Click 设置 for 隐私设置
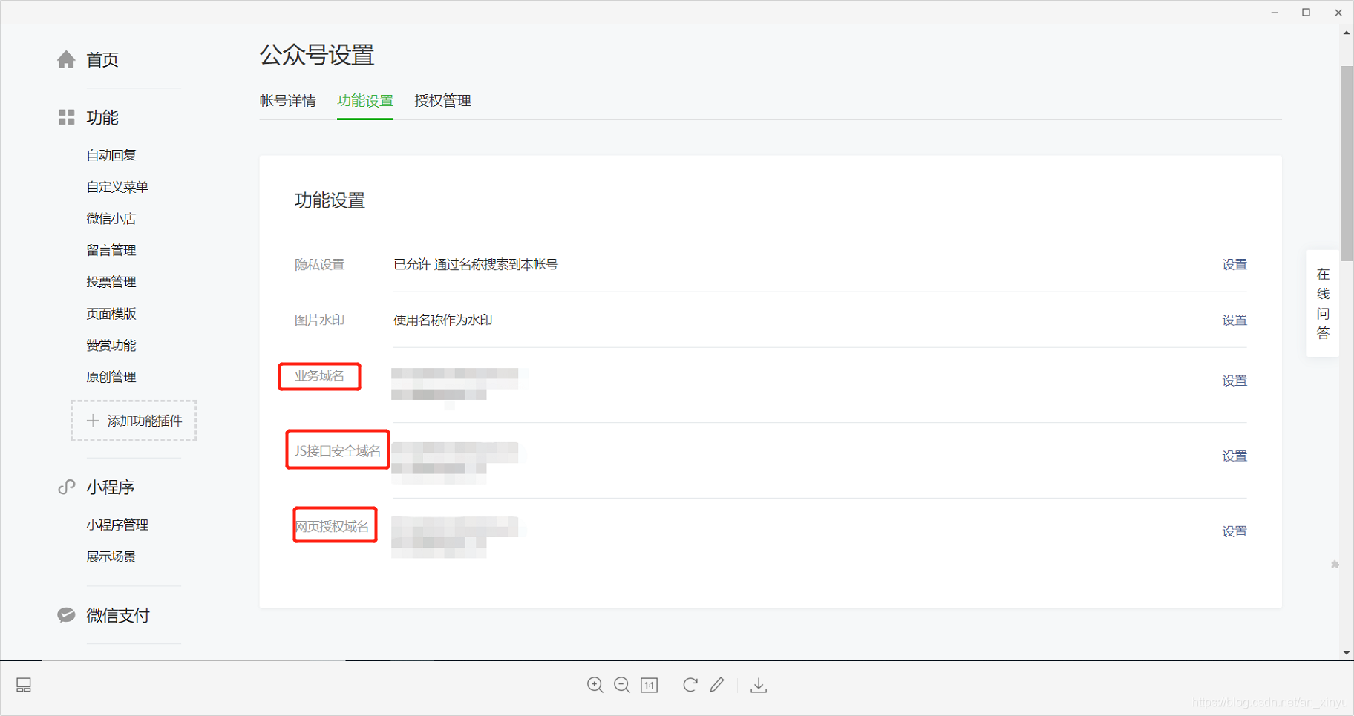 (1234, 264)
